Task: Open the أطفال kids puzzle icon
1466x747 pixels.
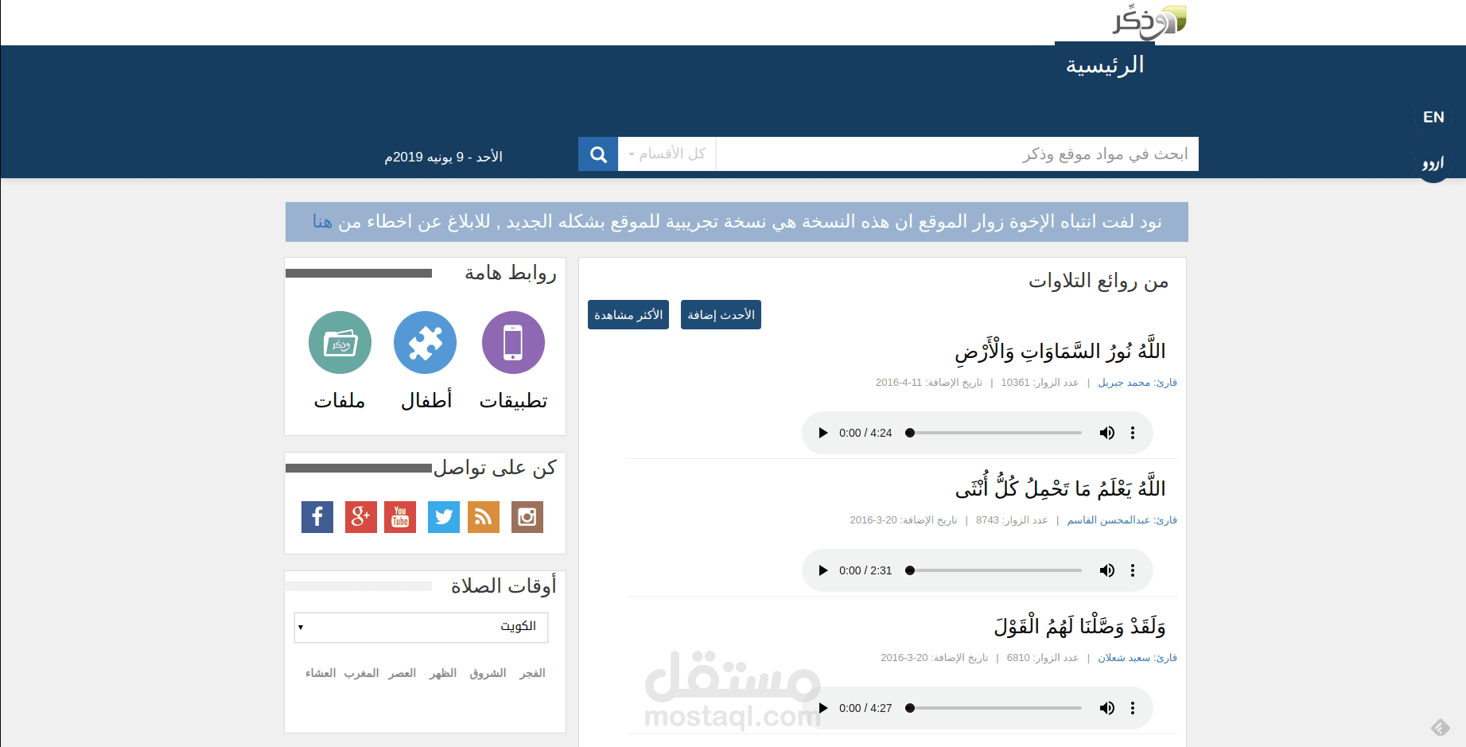Action: [x=425, y=342]
